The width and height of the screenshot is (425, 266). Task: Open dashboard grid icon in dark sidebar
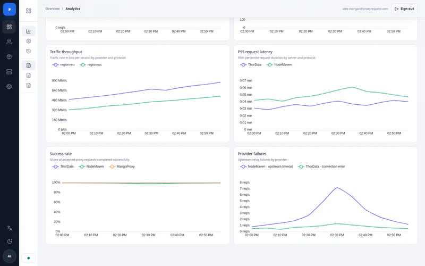pyautogui.click(x=9, y=27)
